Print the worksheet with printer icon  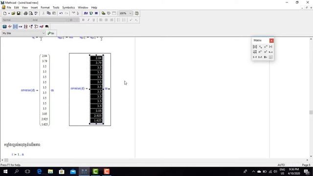[x=25, y=13]
